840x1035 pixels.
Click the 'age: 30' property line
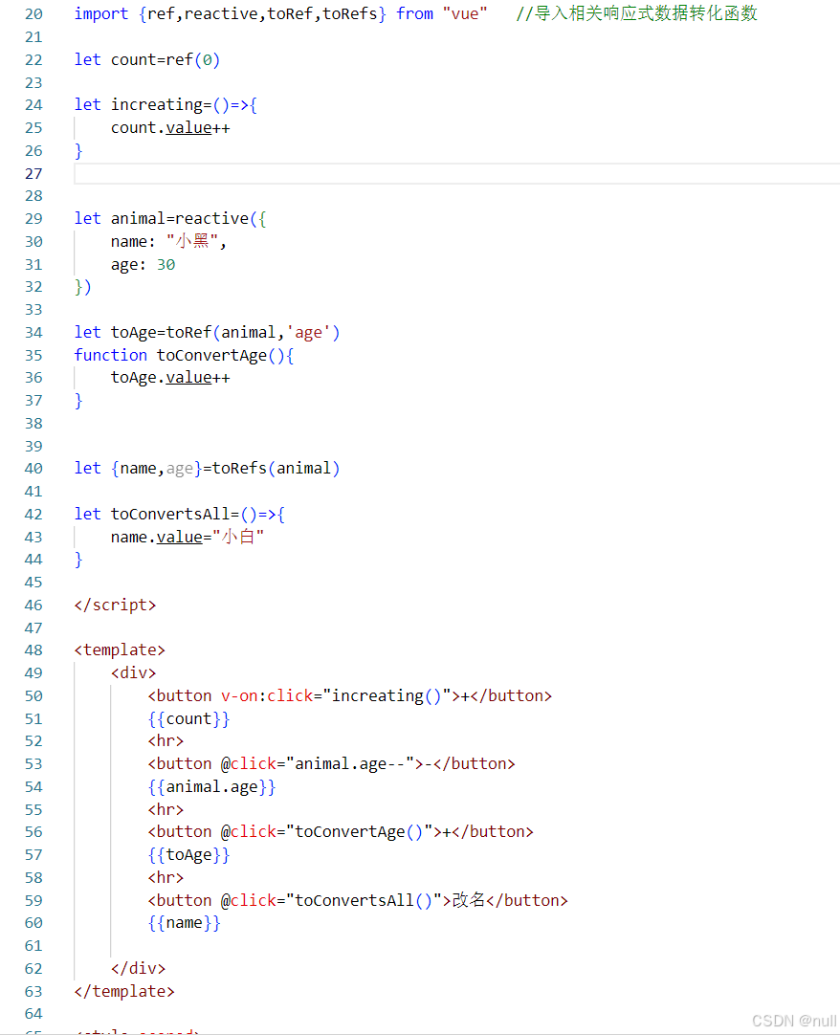(143, 265)
